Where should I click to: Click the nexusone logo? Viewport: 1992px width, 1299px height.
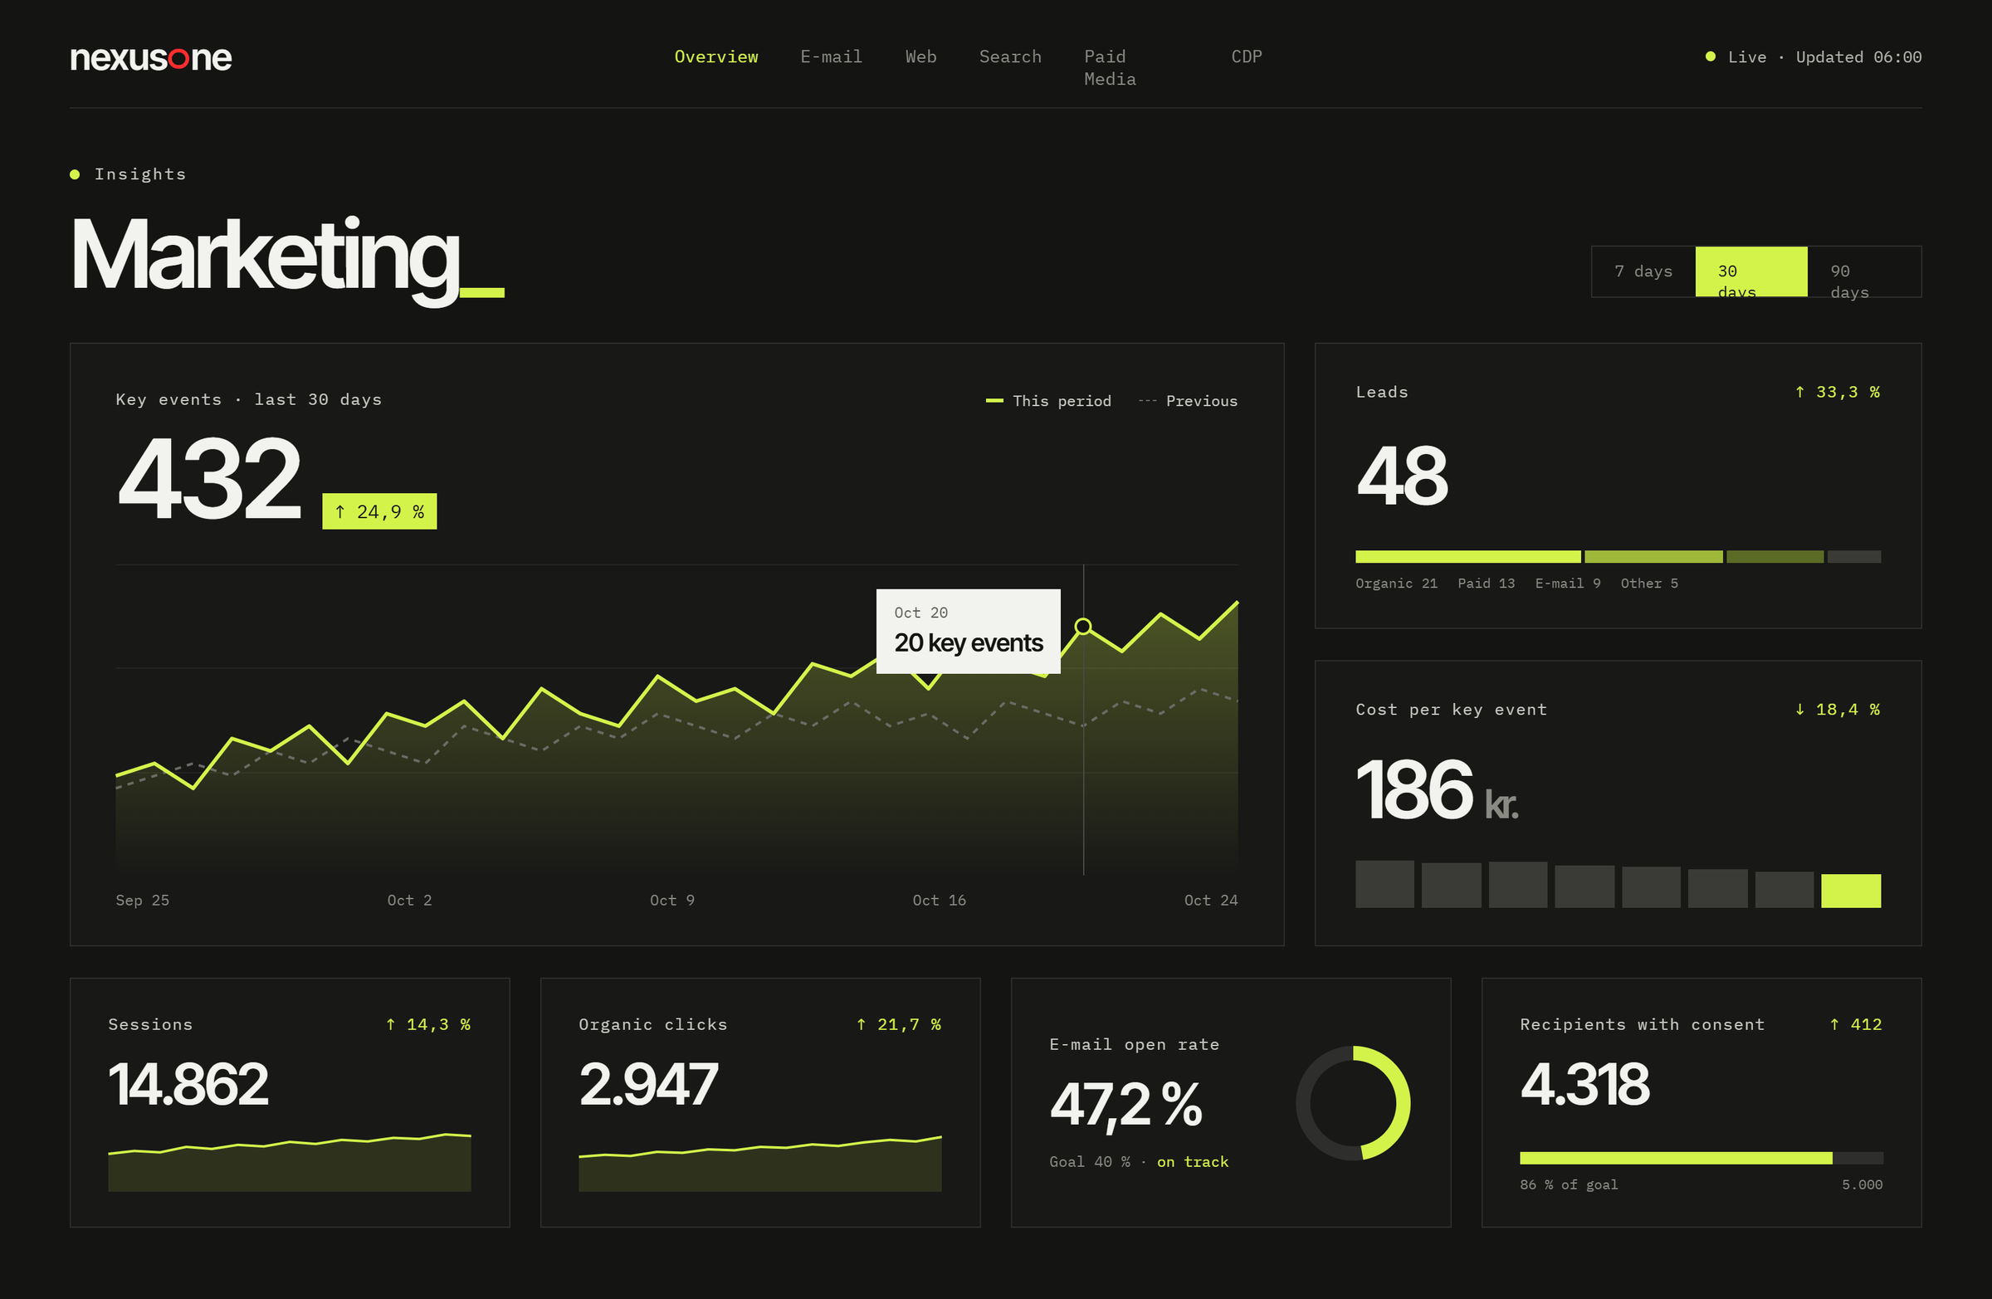point(151,58)
